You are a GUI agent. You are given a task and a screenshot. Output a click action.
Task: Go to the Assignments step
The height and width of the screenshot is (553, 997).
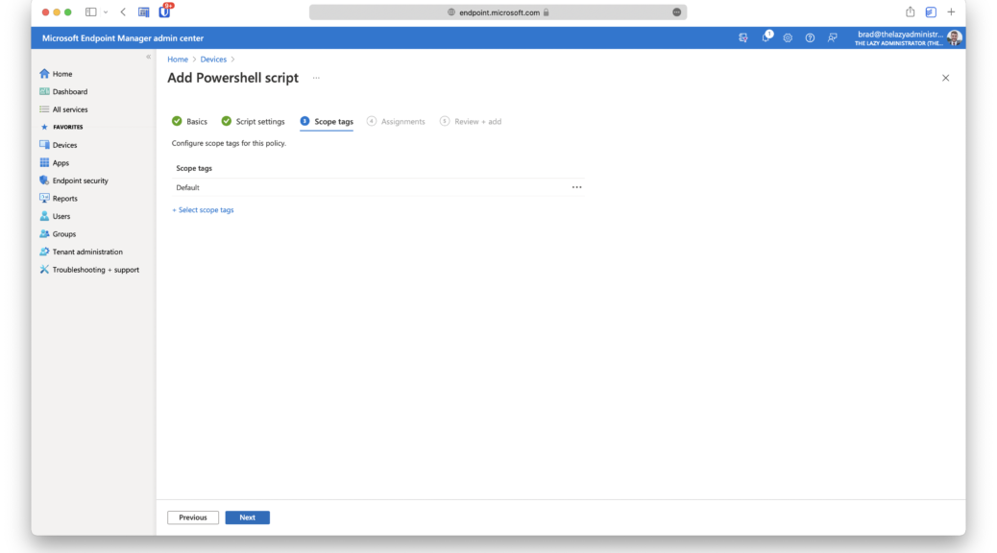pos(396,121)
